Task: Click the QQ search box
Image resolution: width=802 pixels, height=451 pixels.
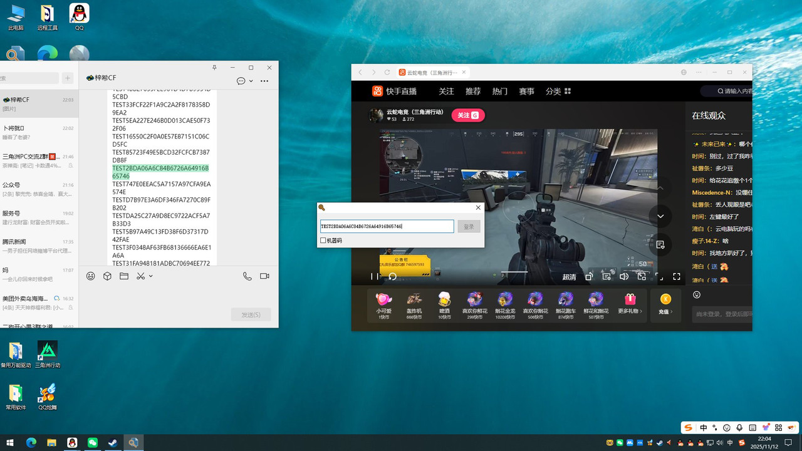Action: (28, 78)
